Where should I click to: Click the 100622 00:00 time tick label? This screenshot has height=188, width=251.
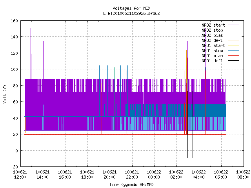(x=154, y=175)
